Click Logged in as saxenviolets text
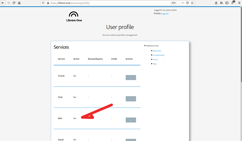Viewport: 242px width, 141px height. [165, 10]
